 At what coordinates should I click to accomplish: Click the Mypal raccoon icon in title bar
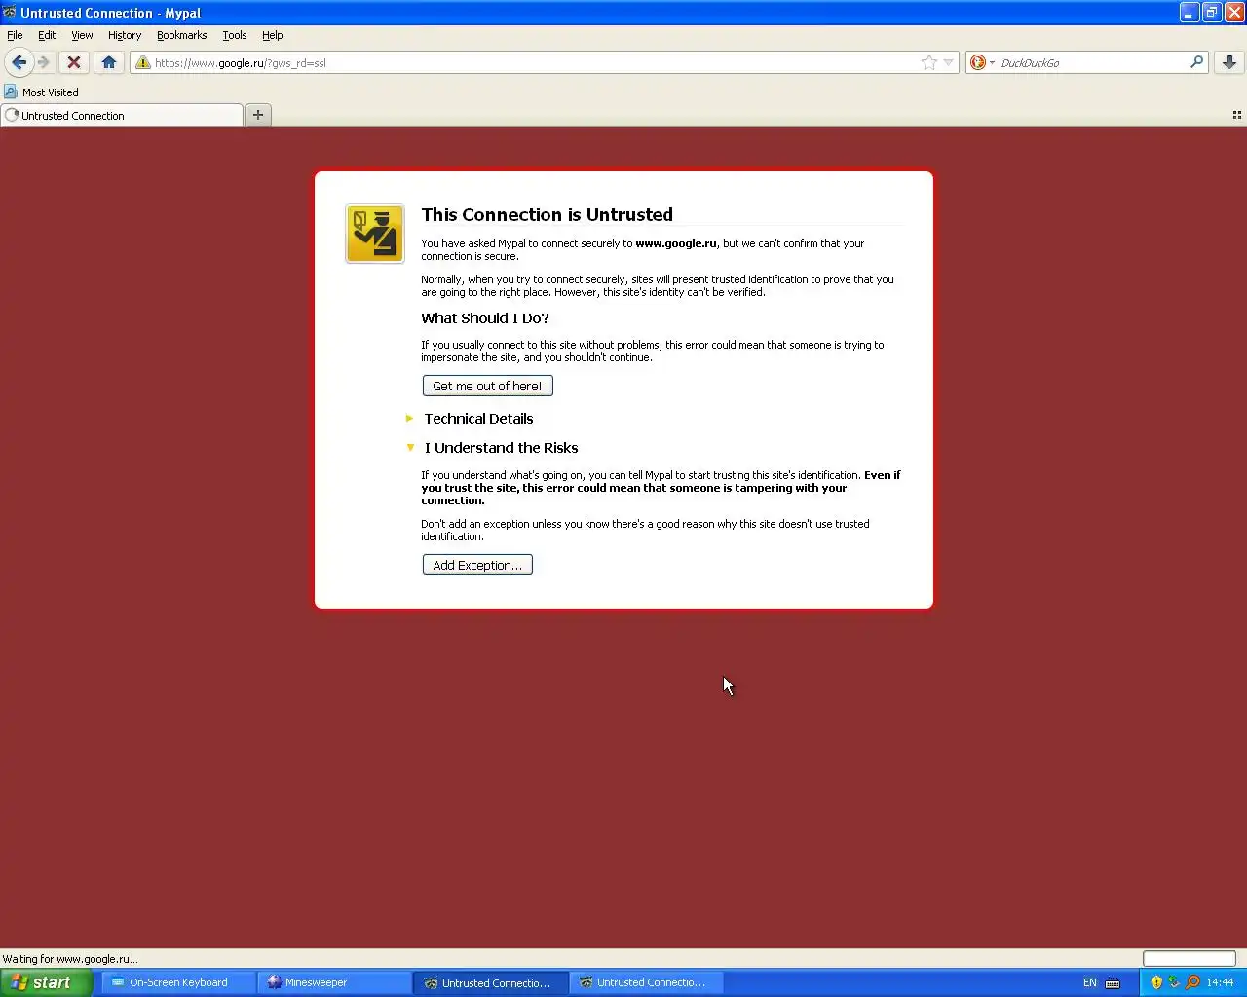coord(10,13)
